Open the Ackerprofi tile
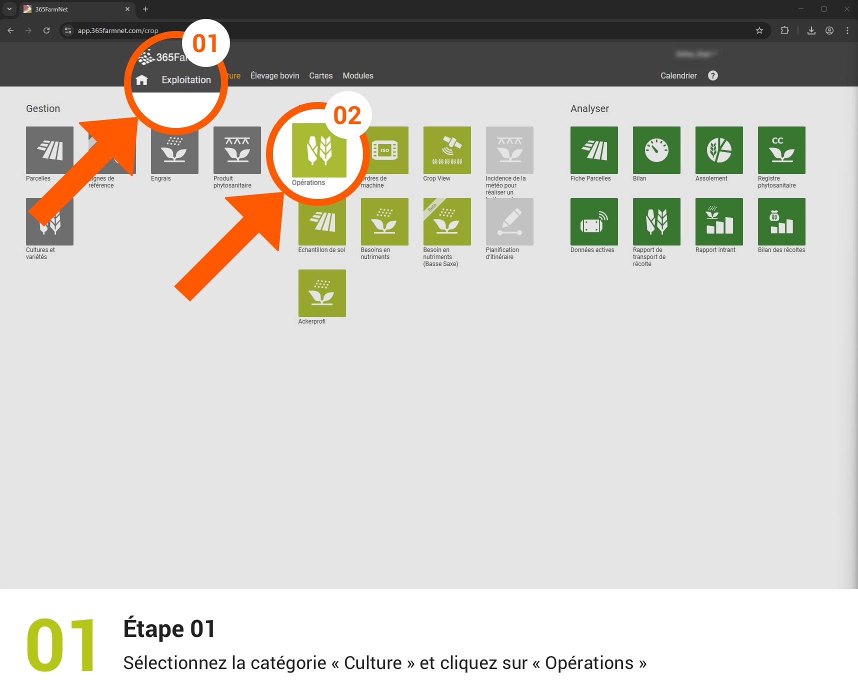Viewport: 858px width, 696px height. (322, 293)
